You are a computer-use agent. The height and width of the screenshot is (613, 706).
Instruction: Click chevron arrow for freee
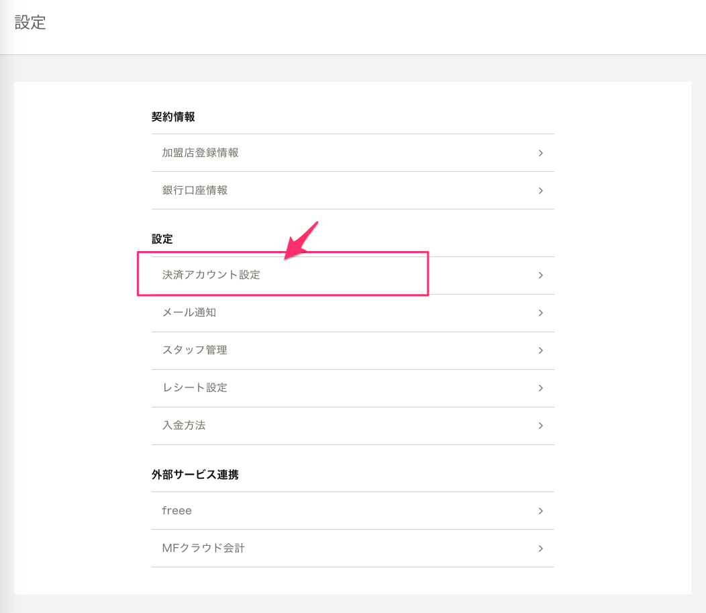[541, 511]
